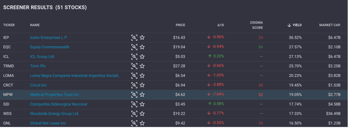The image size is (349, 128).
Task: Open Cricut Inc link
Action: pyautogui.click(x=38, y=85)
